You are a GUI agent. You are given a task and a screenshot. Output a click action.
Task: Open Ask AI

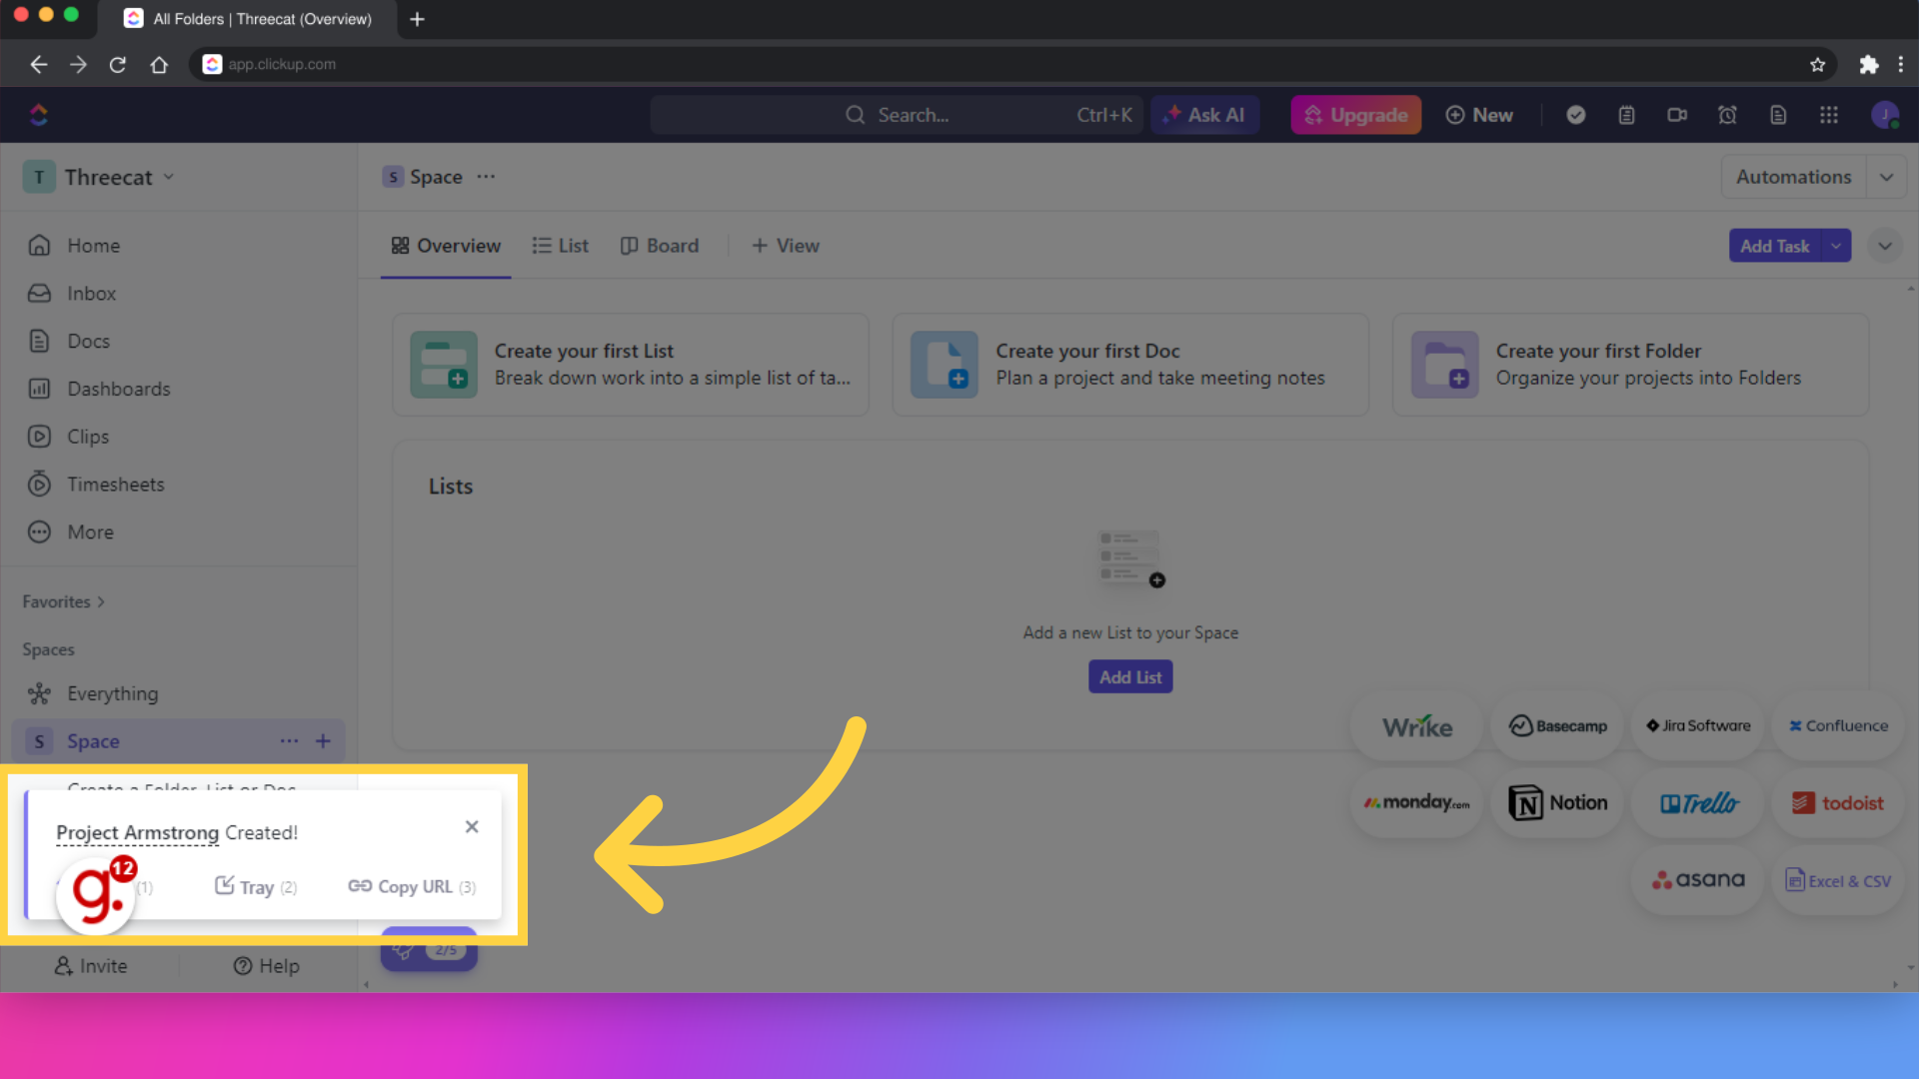tap(1204, 115)
